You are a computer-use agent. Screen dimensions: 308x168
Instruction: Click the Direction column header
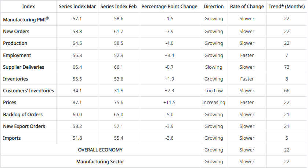(x=214, y=7)
